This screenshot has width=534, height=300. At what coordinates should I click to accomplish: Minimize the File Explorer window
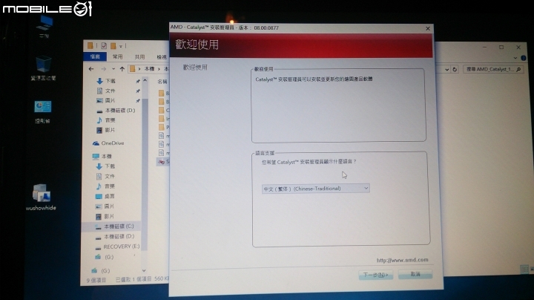tap(484, 47)
